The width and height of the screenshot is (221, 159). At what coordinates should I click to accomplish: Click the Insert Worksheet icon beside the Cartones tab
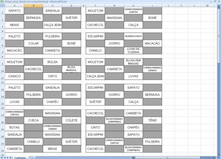[x=31, y=158]
